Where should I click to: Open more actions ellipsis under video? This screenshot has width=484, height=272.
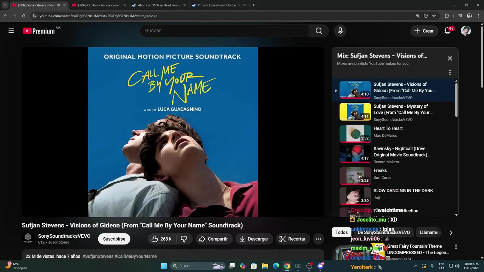click(x=318, y=239)
